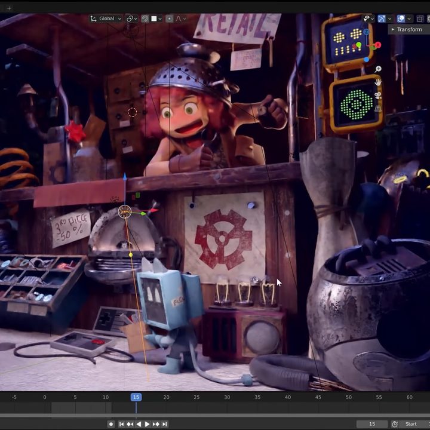Jump to the end frame

tap(165, 424)
